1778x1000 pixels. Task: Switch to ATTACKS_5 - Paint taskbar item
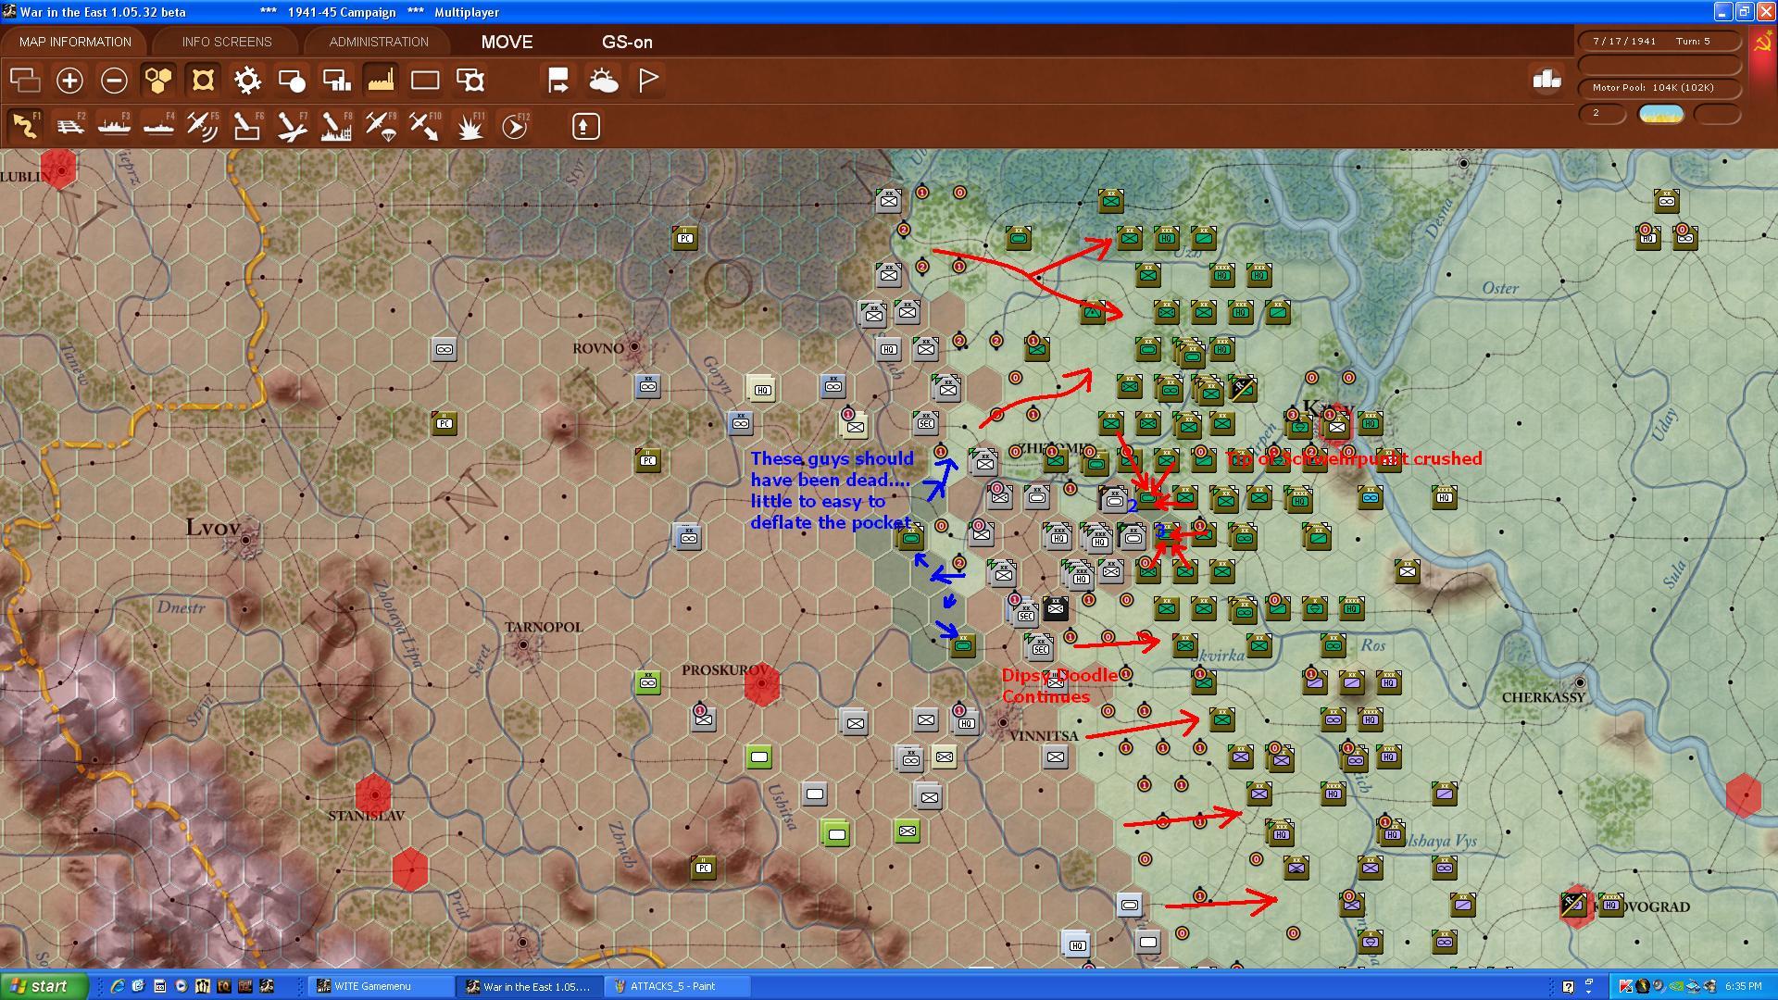(677, 986)
